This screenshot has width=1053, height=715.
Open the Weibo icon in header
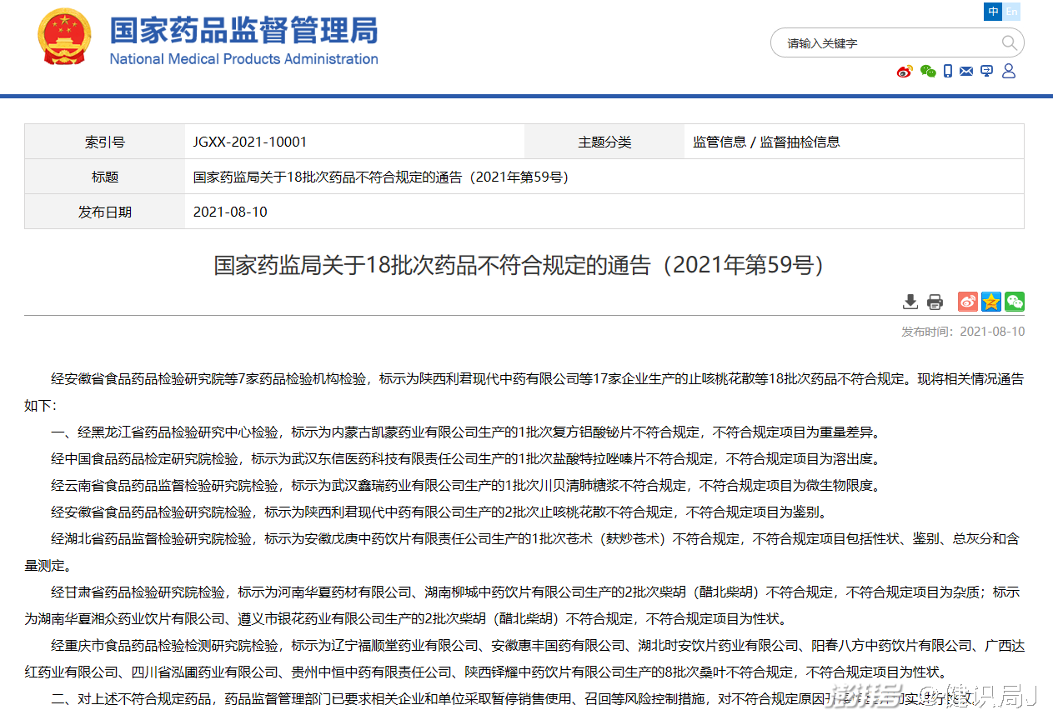(905, 72)
